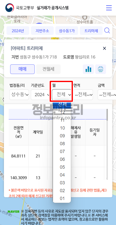Choose month 04 in dropdown list
Image resolution: width=116 pixels, height=225 pixels.
click(x=62, y=175)
